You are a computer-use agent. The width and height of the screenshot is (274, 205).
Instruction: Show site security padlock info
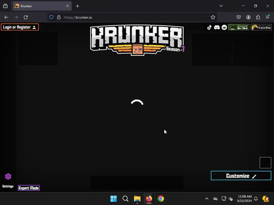(59, 17)
